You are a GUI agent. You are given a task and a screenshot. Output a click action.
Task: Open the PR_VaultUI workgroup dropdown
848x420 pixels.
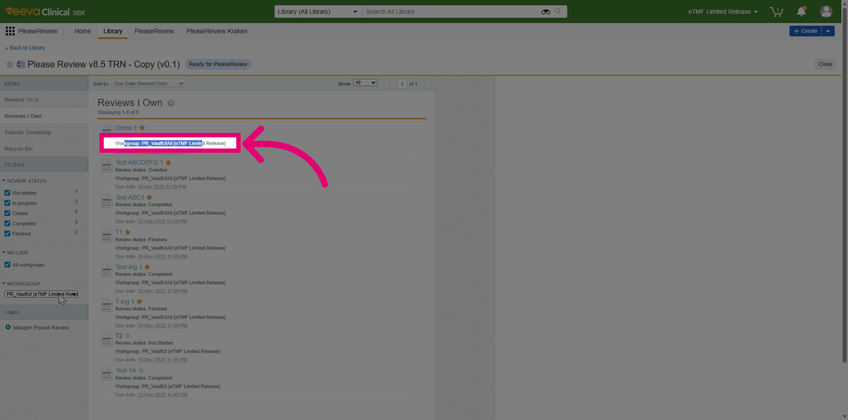click(x=41, y=294)
